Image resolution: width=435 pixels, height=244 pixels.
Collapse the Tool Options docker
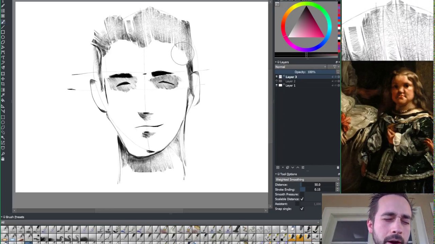(276, 174)
